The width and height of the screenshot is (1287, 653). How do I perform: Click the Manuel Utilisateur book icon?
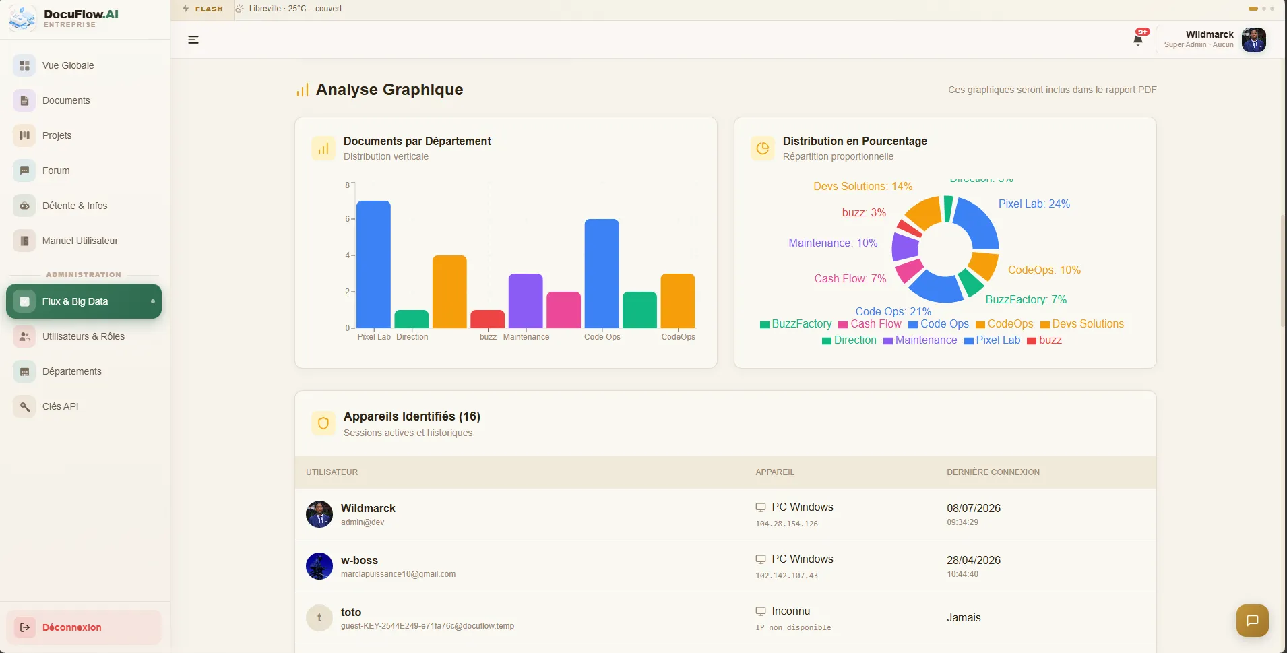tap(24, 241)
